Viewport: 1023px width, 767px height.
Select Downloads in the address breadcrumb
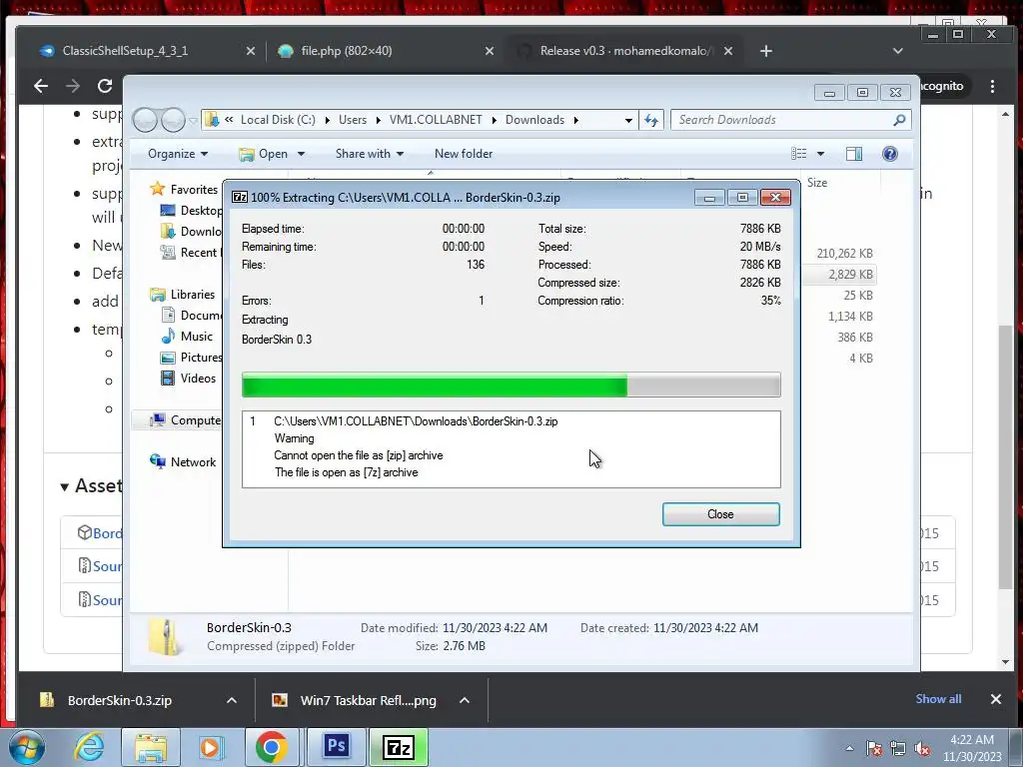(x=534, y=120)
